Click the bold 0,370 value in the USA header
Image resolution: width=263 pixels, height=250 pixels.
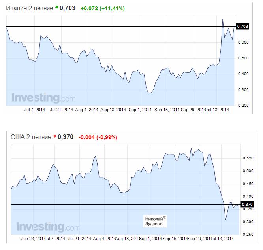coord(66,137)
